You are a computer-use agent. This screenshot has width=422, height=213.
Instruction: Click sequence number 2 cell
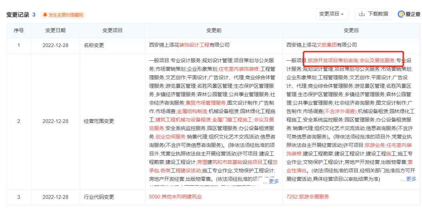(19, 122)
